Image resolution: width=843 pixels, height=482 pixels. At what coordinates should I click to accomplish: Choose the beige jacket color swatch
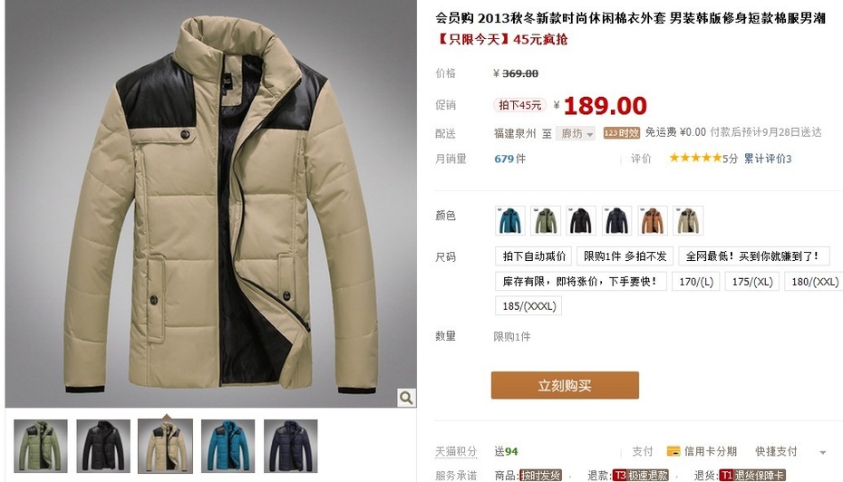[688, 220]
